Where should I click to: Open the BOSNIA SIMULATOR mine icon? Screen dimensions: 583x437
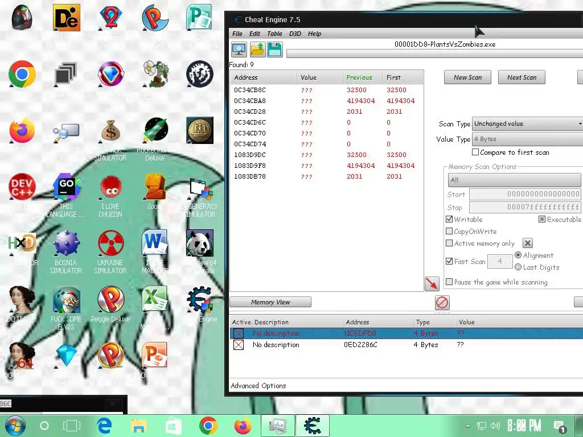(x=66, y=243)
